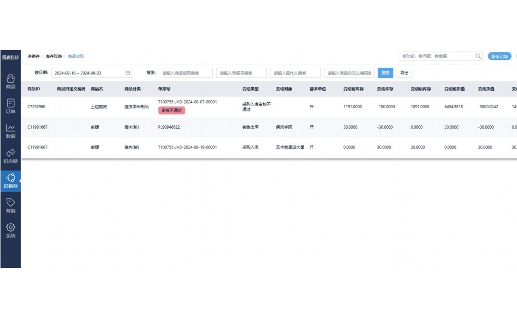Click the 请输入单据号搜索 input field
The image size is (517, 318).
241,73
